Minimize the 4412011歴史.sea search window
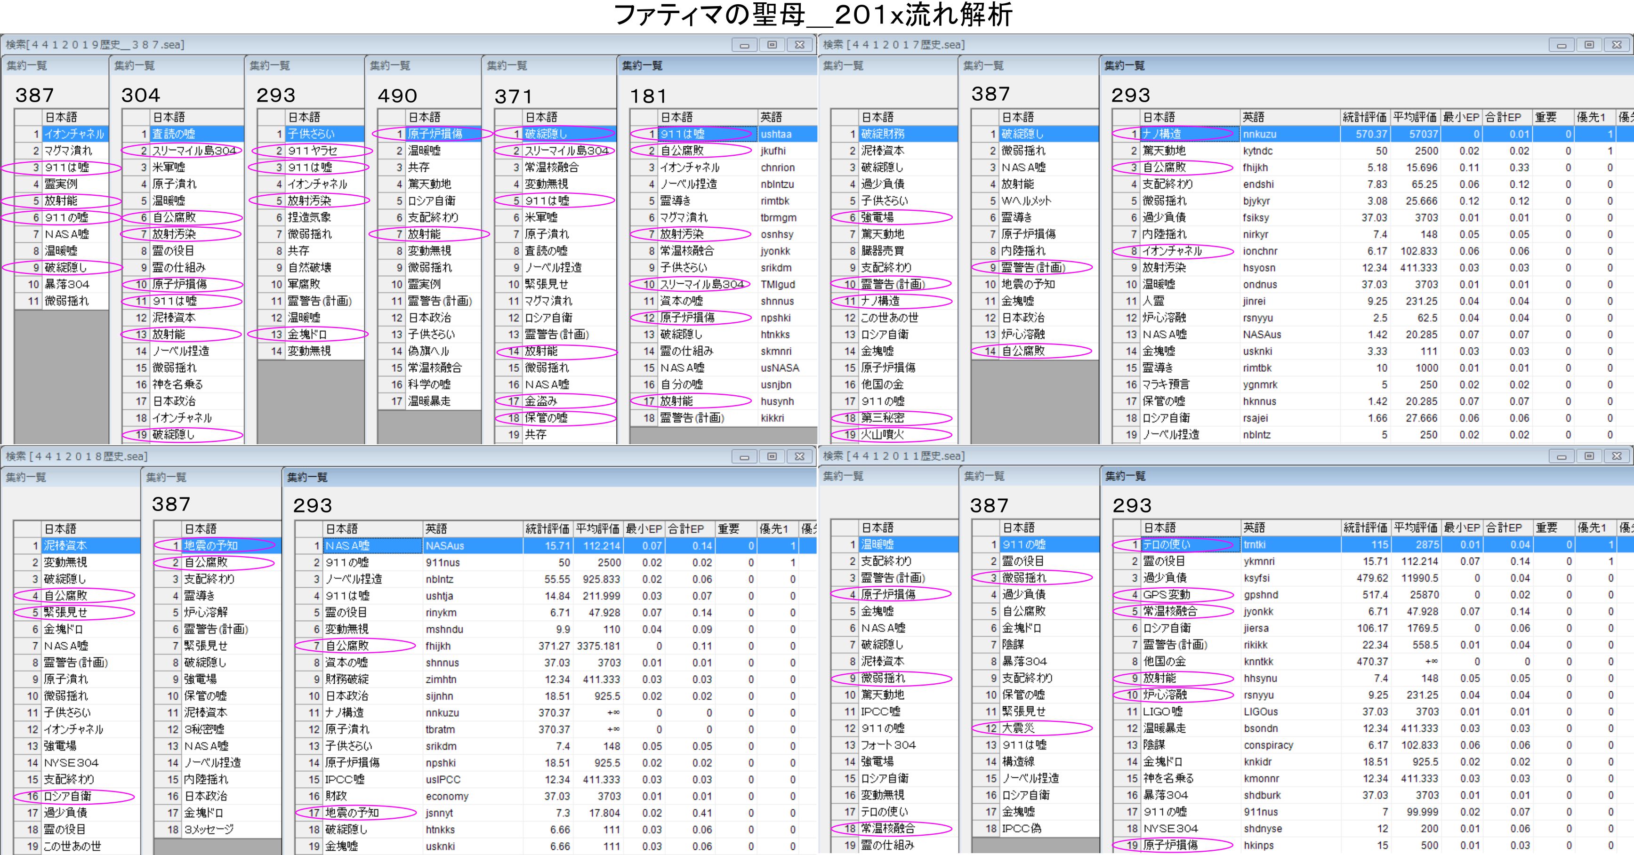 (1561, 457)
